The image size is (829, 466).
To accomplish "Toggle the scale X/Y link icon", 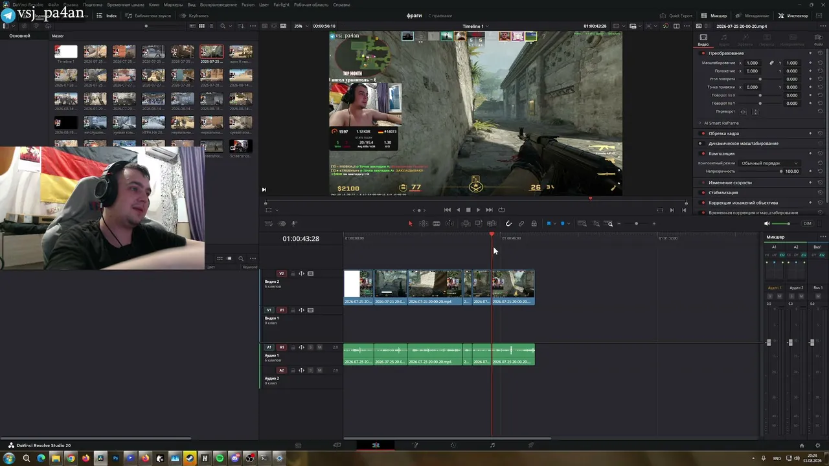I will tap(771, 63).
